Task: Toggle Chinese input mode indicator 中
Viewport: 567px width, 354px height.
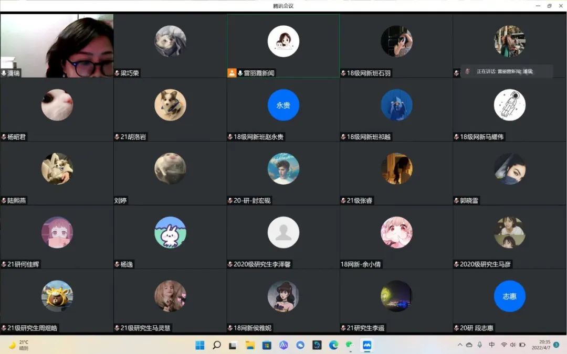Action: [x=491, y=345]
